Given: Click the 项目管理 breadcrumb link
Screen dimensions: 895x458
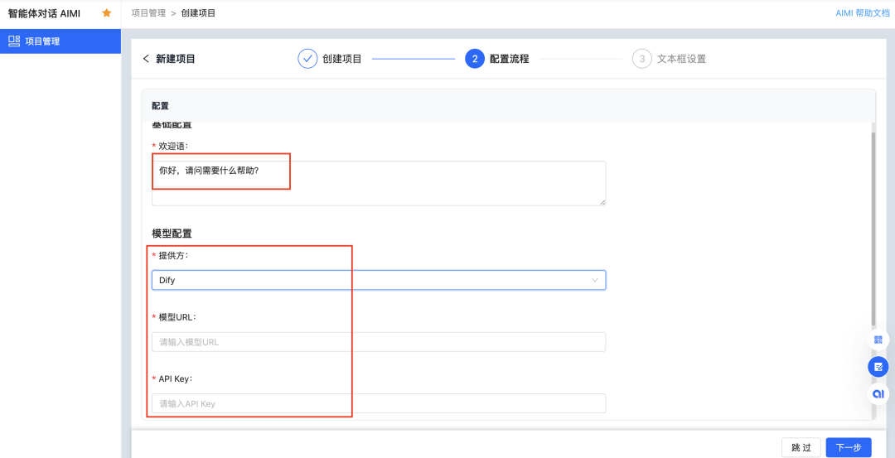Looking at the screenshot, I should coord(148,12).
